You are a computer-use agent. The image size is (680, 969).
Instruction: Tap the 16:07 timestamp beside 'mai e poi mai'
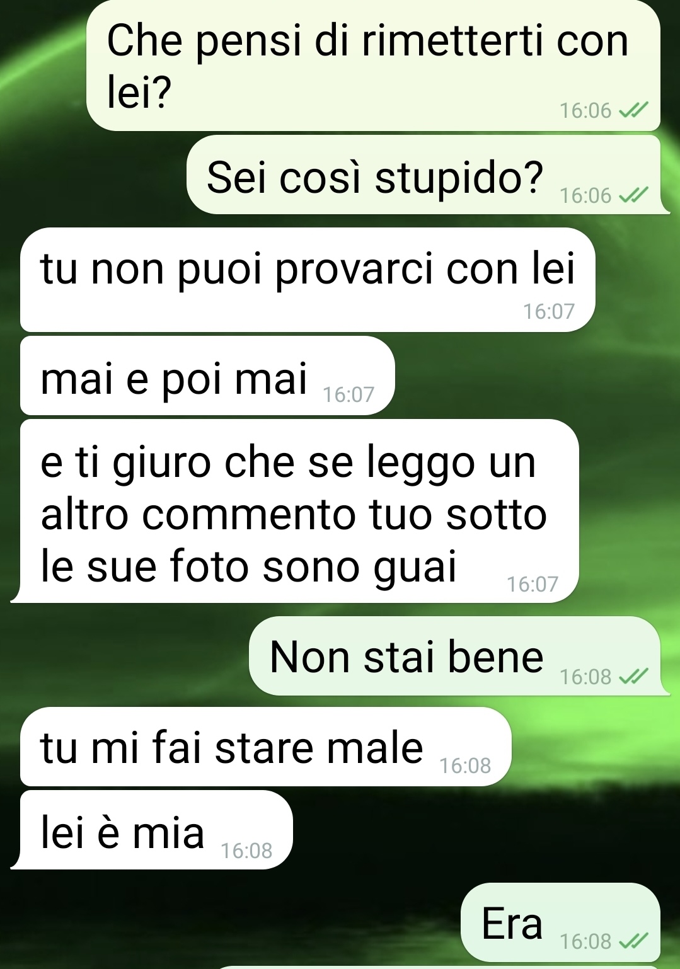pyautogui.click(x=349, y=394)
